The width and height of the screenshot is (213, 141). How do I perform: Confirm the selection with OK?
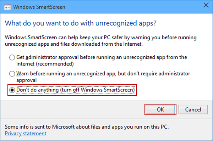click(160, 109)
